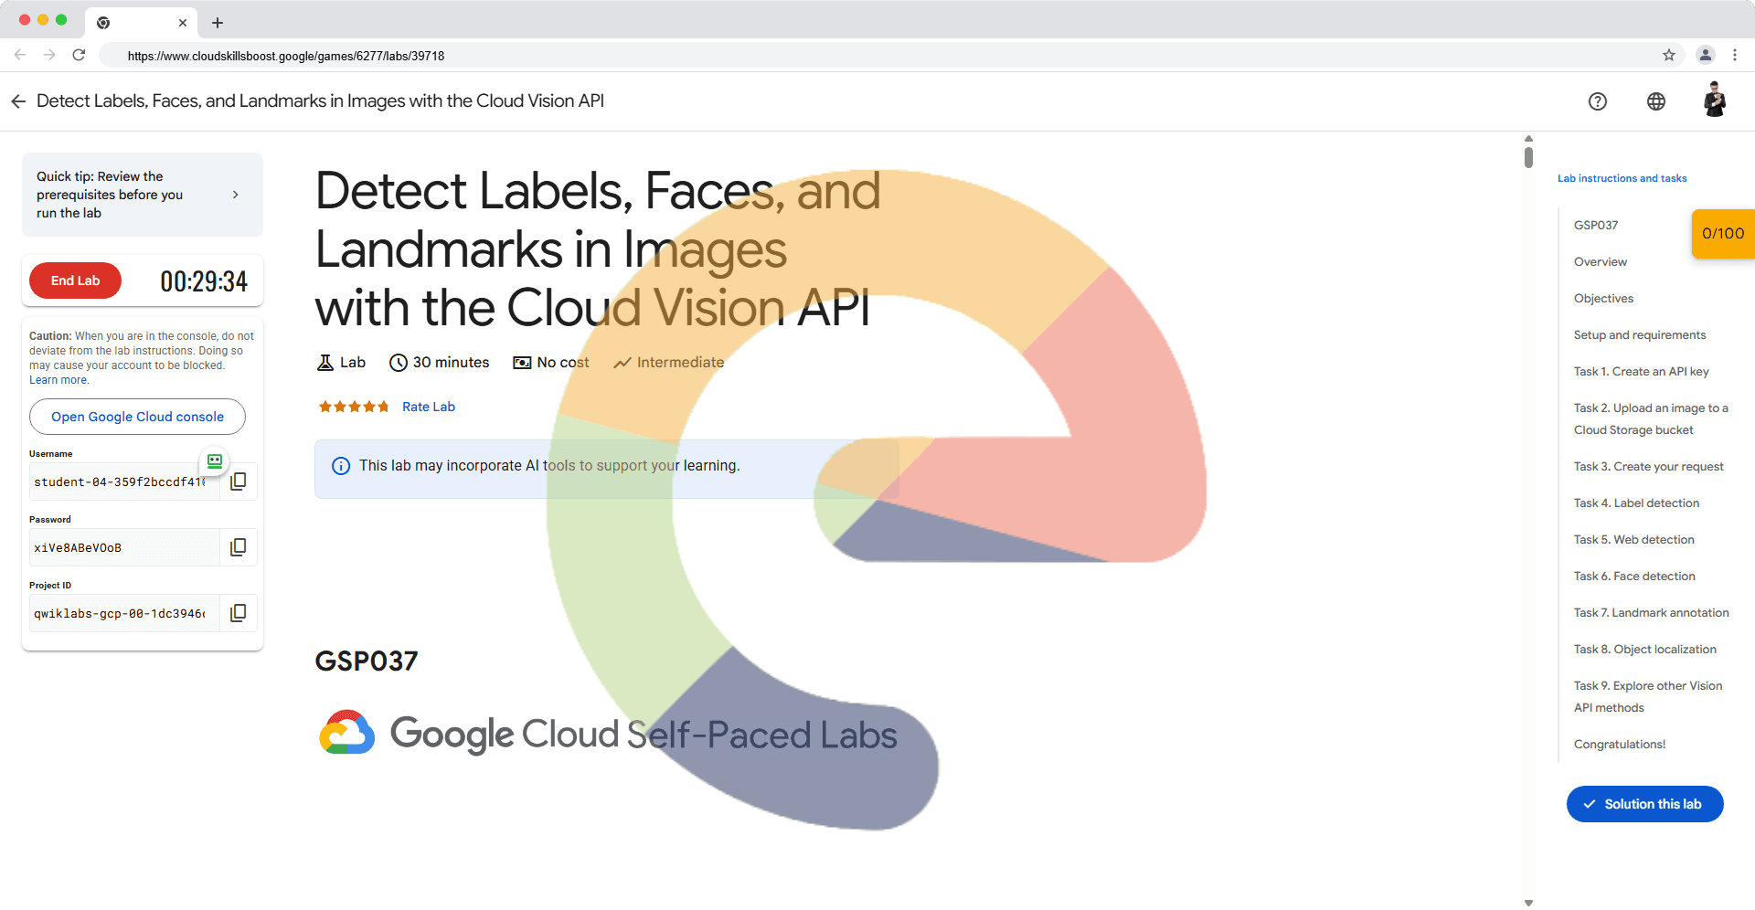The width and height of the screenshot is (1755, 910).
Task: Open the help question mark icon
Action: [x=1598, y=101]
